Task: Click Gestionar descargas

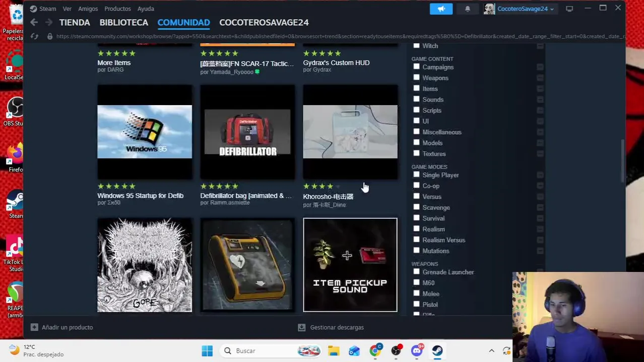Action: (x=337, y=327)
